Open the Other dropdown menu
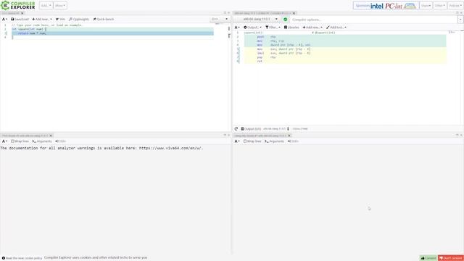The image size is (464, 261). [x=440, y=5]
